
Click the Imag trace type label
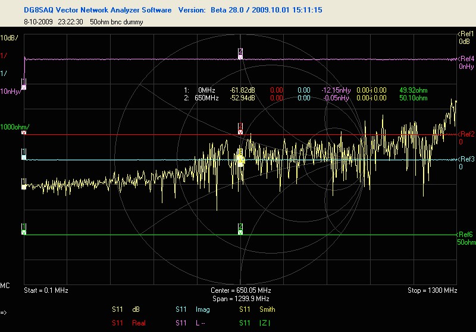pyautogui.click(x=202, y=309)
